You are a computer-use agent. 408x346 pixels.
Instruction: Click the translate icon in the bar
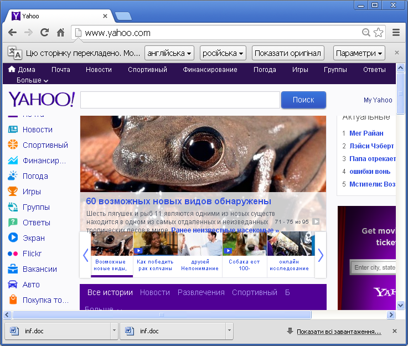tap(14, 53)
